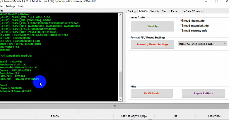Click the USB status bar entry

click(175, 116)
